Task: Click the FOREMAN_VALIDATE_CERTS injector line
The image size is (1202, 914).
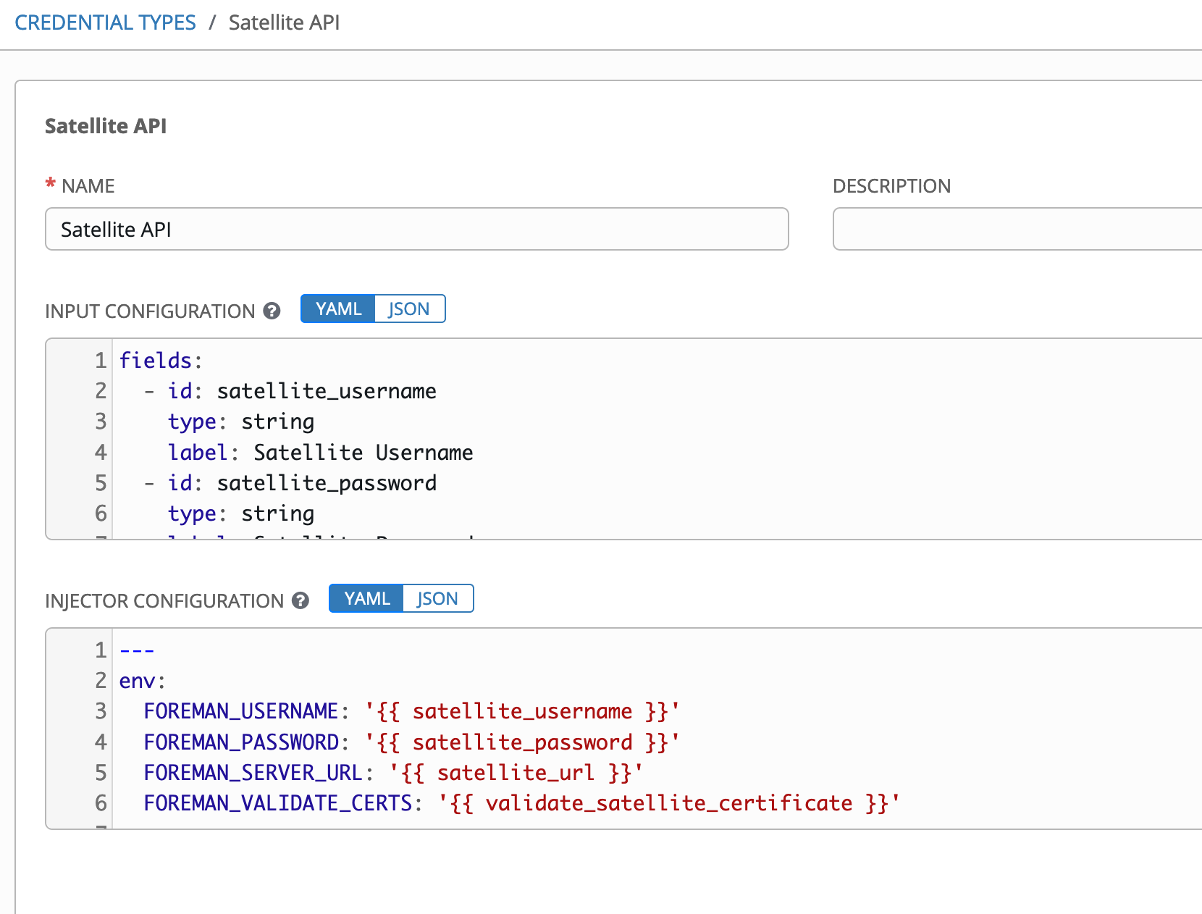Action: pos(521,803)
